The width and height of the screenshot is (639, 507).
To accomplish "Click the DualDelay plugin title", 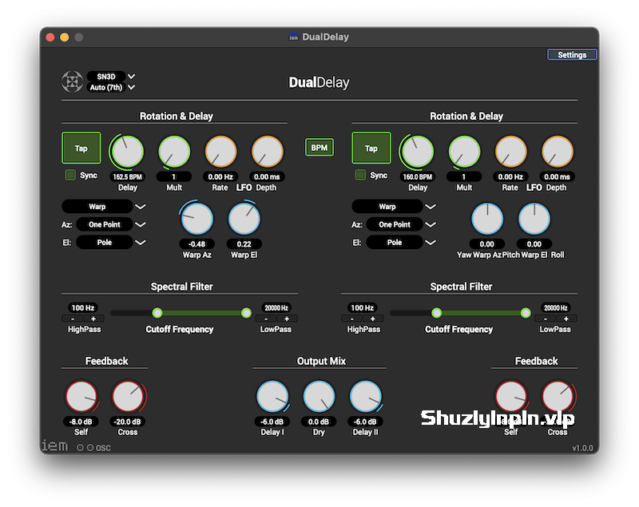I will point(319,82).
